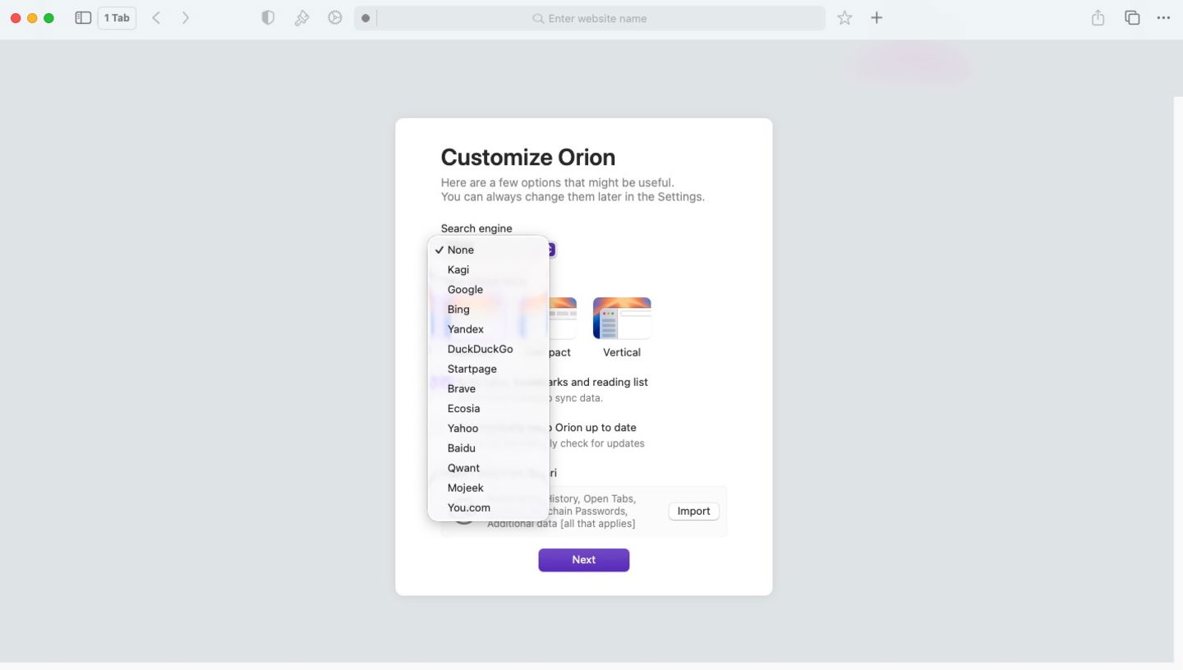Choose Bing as search engine
Viewport: 1183px width, 670px height.
488,310
